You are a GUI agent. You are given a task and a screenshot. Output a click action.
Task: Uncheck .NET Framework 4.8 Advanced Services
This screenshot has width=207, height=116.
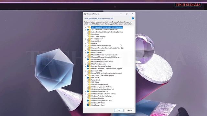[88, 30]
